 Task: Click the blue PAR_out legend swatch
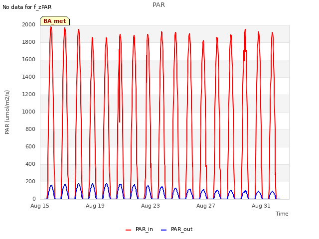pos(164,230)
